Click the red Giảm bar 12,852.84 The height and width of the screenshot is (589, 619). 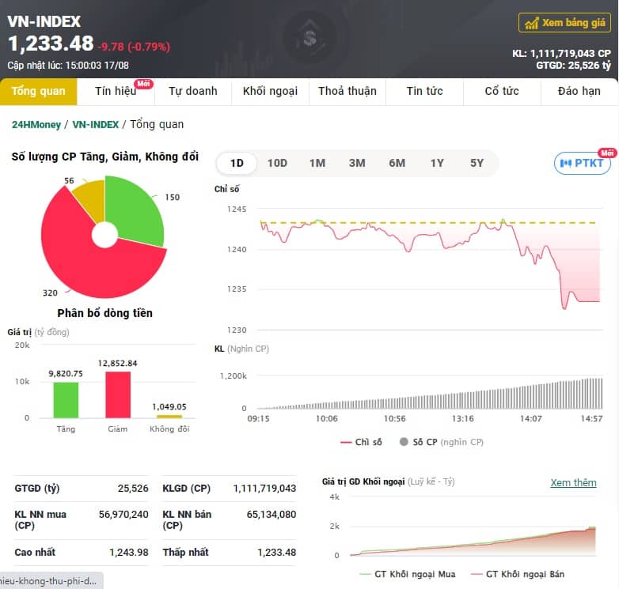coord(118,395)
